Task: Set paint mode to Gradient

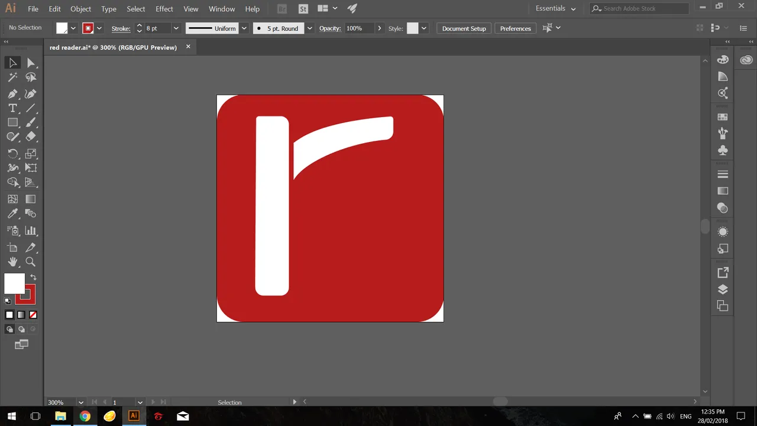Action: click(x=21, y=315)
